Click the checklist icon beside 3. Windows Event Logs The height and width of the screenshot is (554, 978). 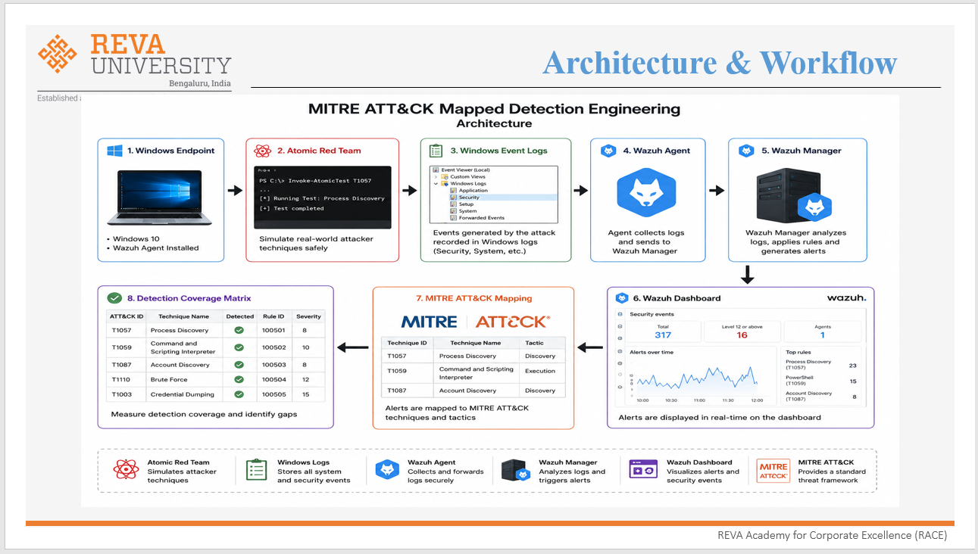click(436, 151)
